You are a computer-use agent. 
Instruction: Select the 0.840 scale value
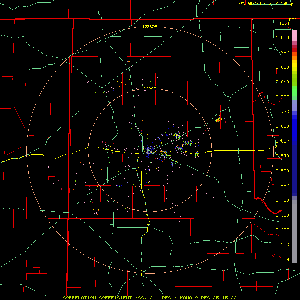(x=282, y=82)
